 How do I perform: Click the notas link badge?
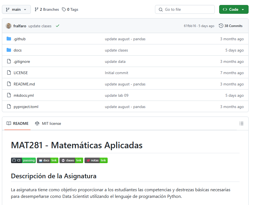pyautogui.click(x=96, y=160)
